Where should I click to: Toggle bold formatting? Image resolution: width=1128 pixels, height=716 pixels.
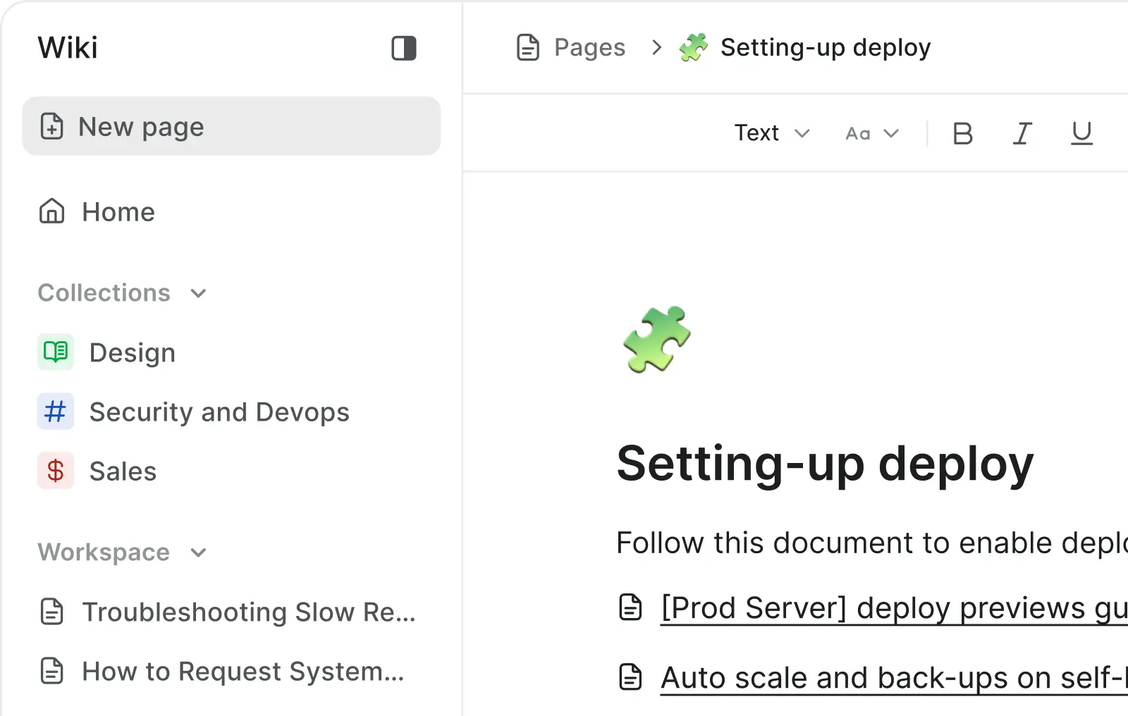(962, 133)
